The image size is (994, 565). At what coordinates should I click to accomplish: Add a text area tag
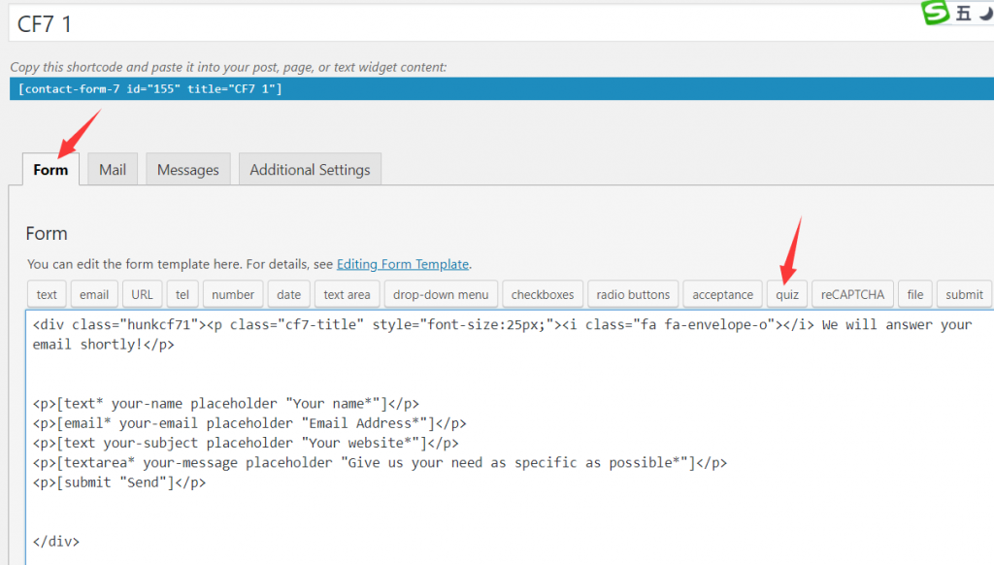(347, 294)
